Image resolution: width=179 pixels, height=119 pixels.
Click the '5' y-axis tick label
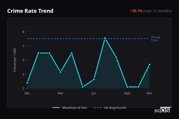23,60
